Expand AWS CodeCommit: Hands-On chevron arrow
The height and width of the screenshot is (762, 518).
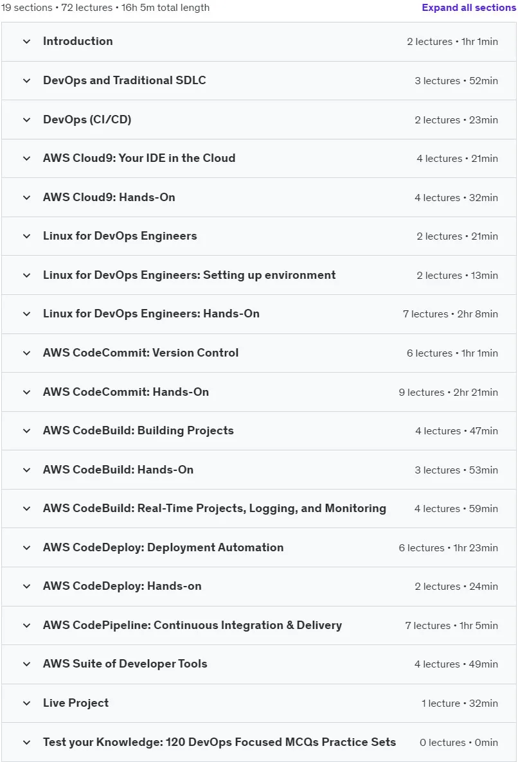[27, 392]
